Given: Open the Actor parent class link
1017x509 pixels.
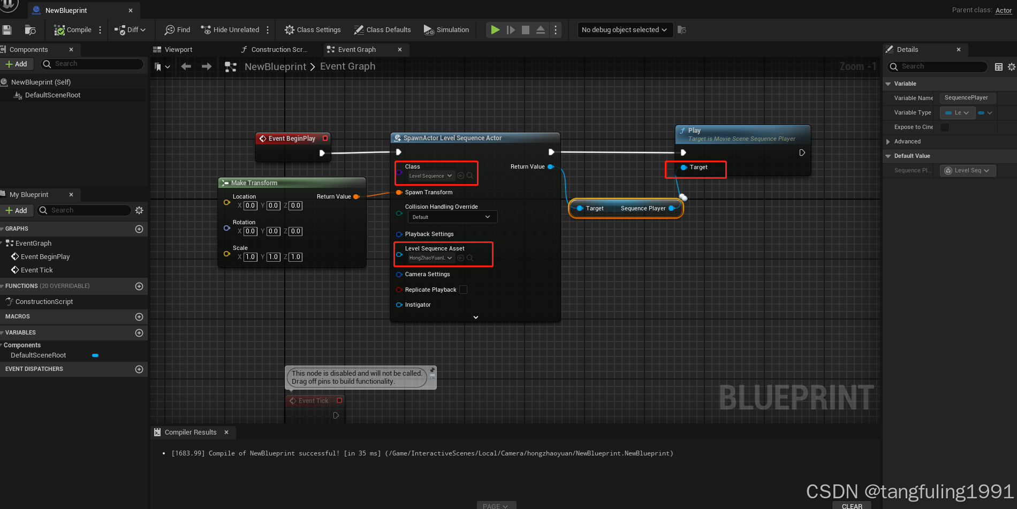Looking at the screenshot, I should [1004, 10].
